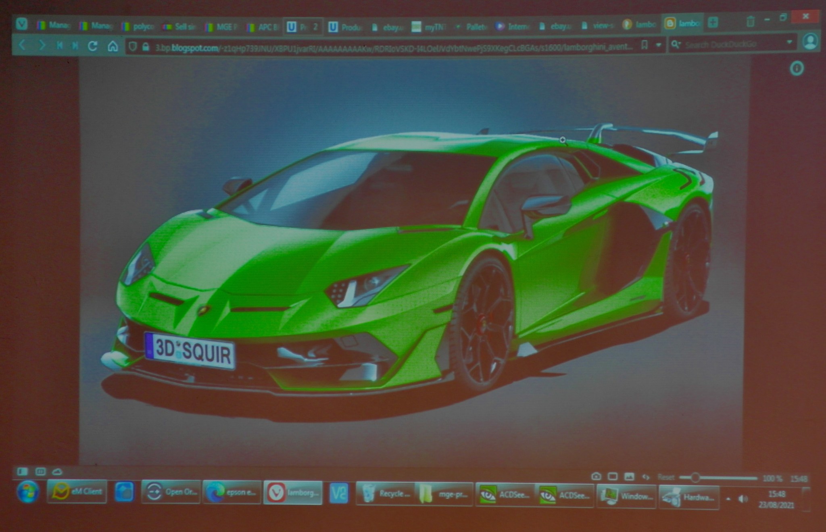The image size is (826, 532).
Task: Open the lamborg... Vivaldi taskbar item
Action: 293,493
